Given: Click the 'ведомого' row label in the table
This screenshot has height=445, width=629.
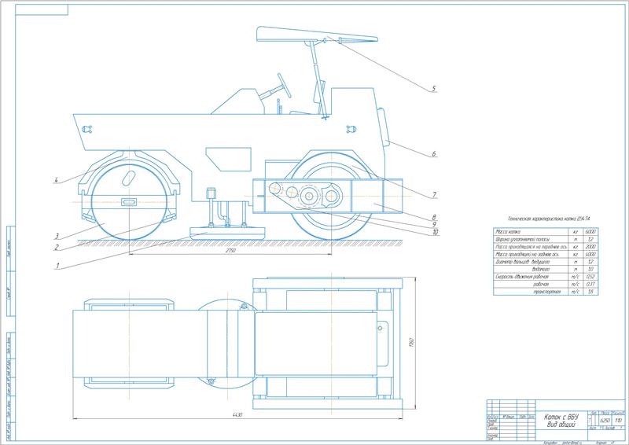Looking at the screenshot, I should click(541, 269).
